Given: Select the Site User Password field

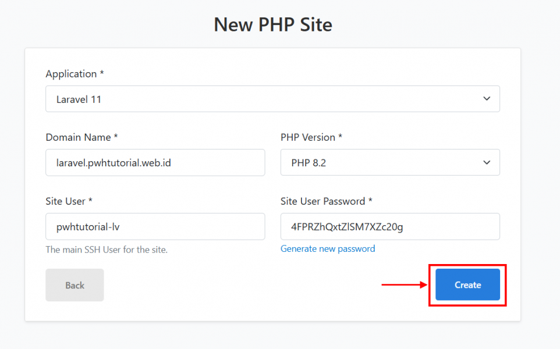Looking at the screenshot, I should tap(389, 226).
